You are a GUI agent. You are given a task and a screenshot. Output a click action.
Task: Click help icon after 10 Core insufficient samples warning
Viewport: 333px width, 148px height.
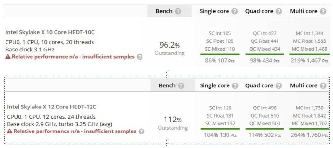[x=140, y=57]
